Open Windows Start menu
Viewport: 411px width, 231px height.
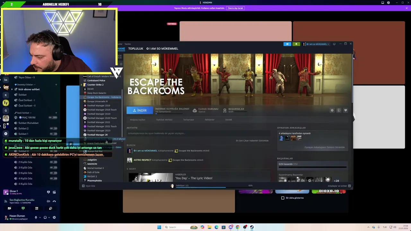tap(159, 227)
